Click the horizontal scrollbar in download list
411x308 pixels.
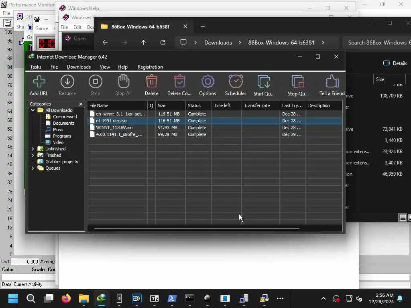click(197, 228)
